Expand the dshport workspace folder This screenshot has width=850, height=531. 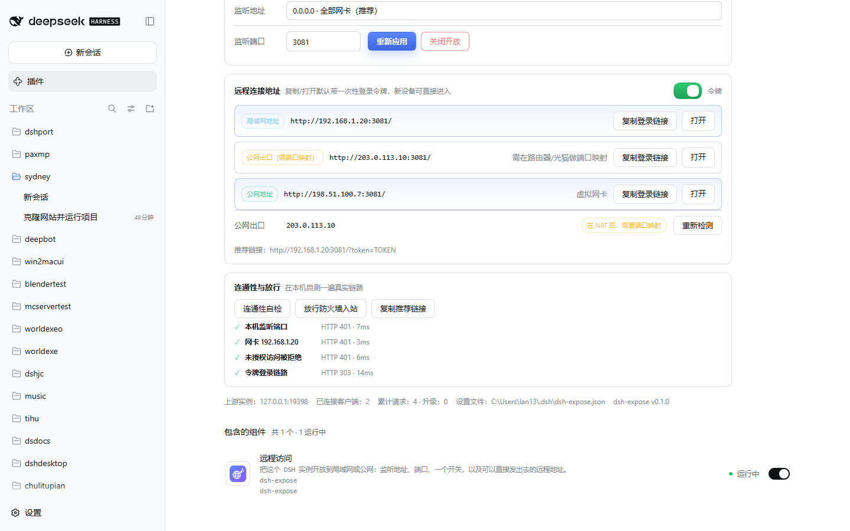[83, 132]
